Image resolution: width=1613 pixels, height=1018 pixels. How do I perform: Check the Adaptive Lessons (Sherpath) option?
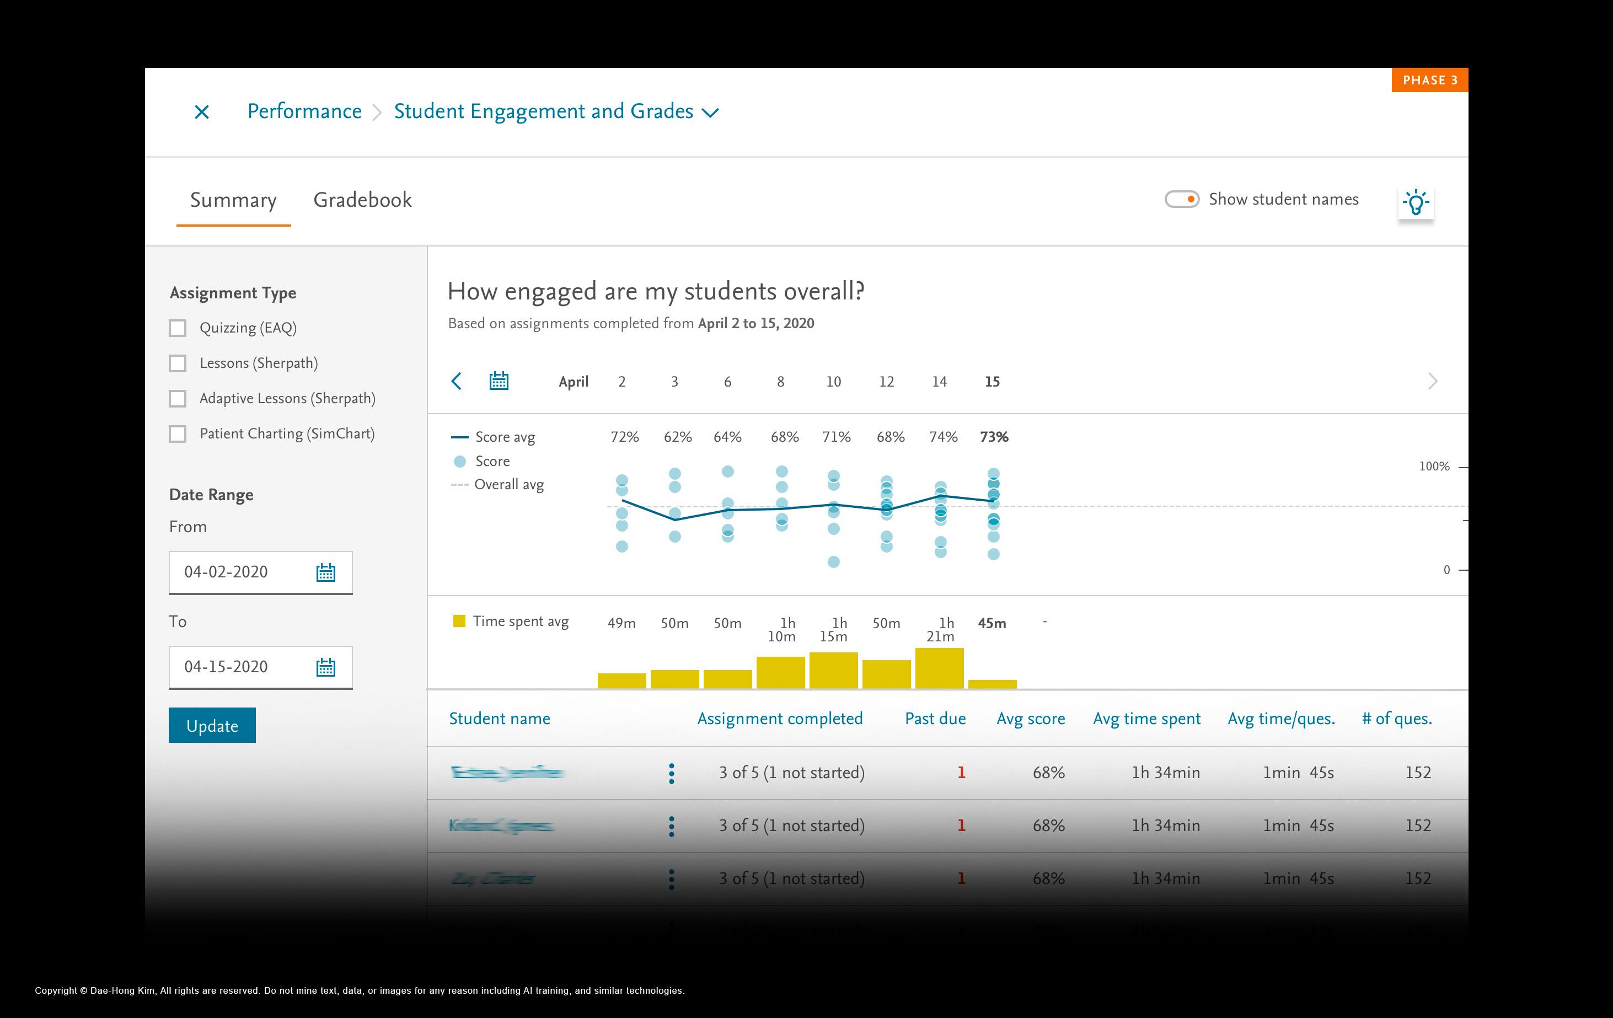coord(178,399)
